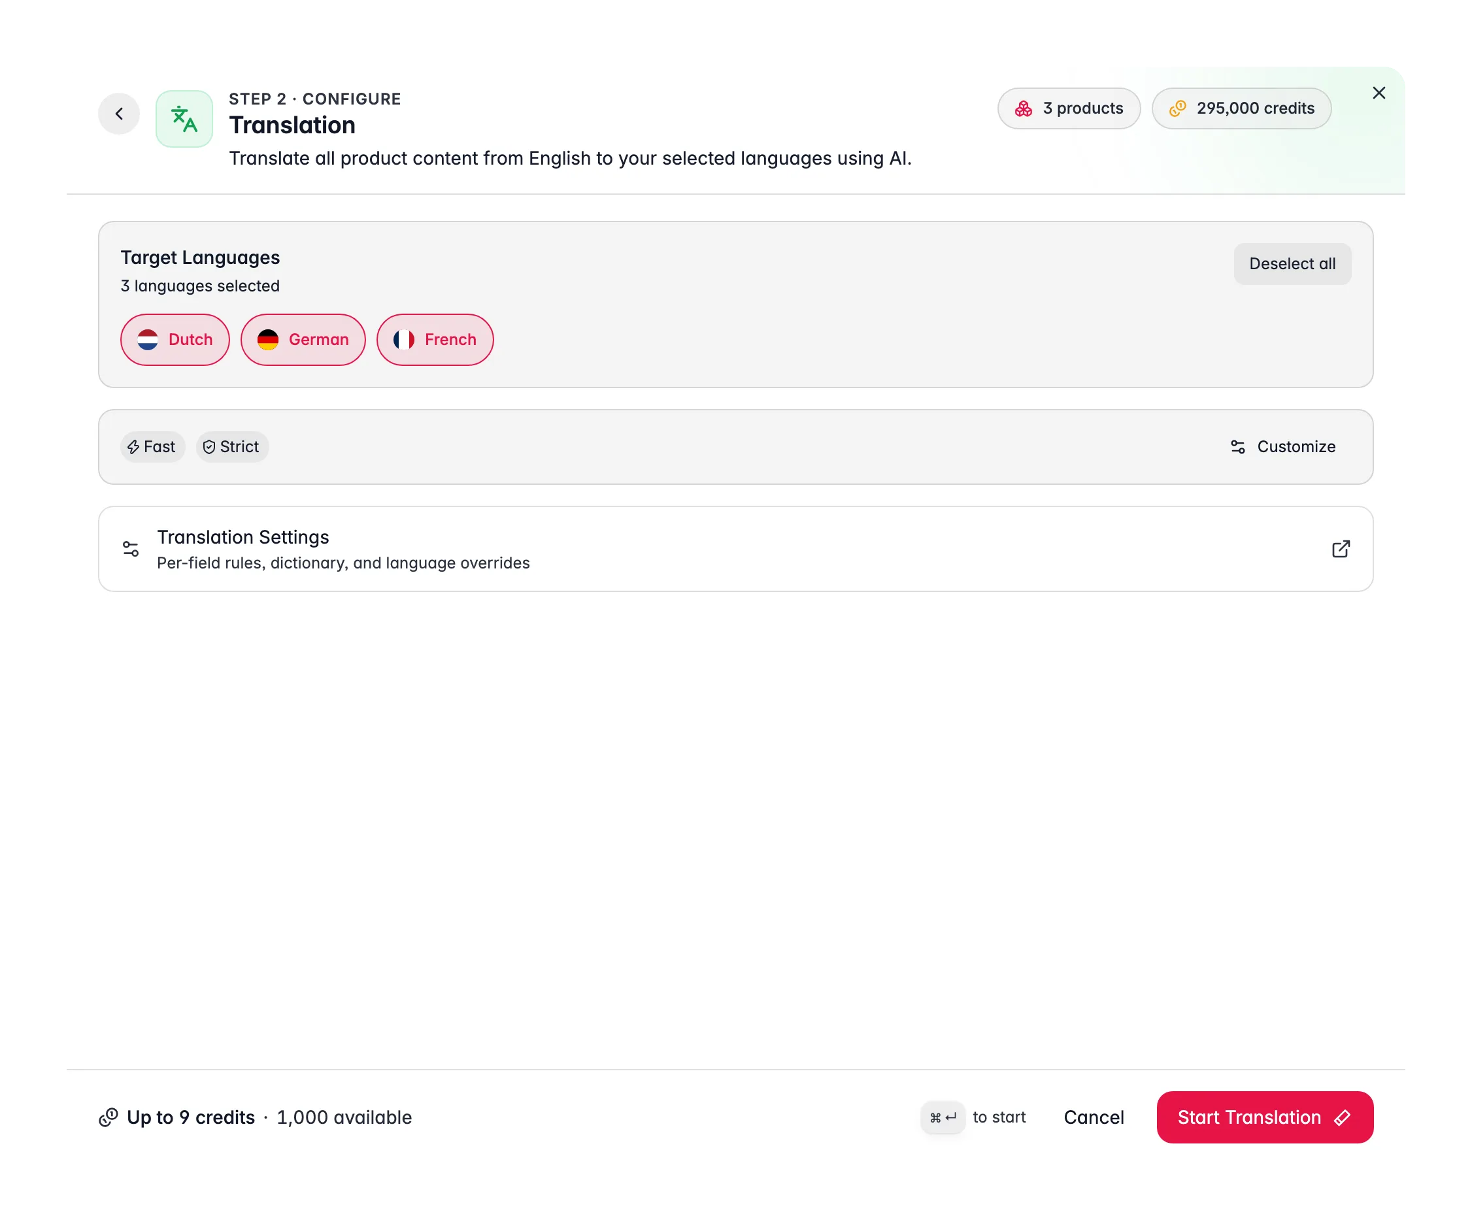Click the French flag icon
Screen dimensions: 1472x1231
(404, 340)
